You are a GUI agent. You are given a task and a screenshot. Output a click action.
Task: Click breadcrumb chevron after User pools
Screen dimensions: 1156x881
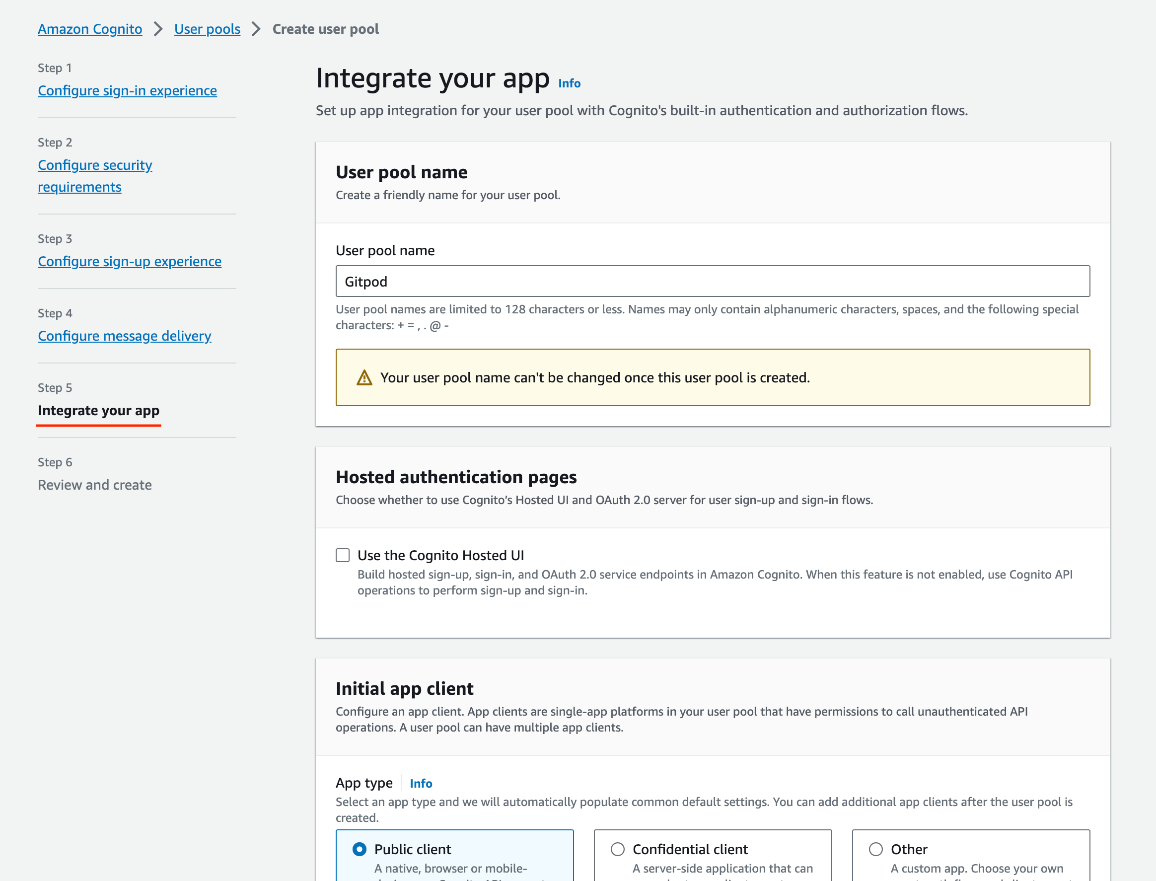click(256, 29)
